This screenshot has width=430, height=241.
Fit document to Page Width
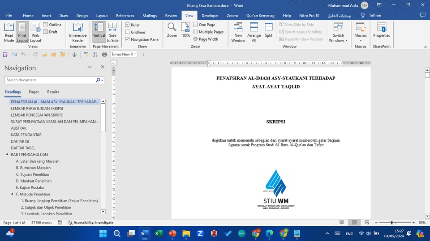pos(206,39)
